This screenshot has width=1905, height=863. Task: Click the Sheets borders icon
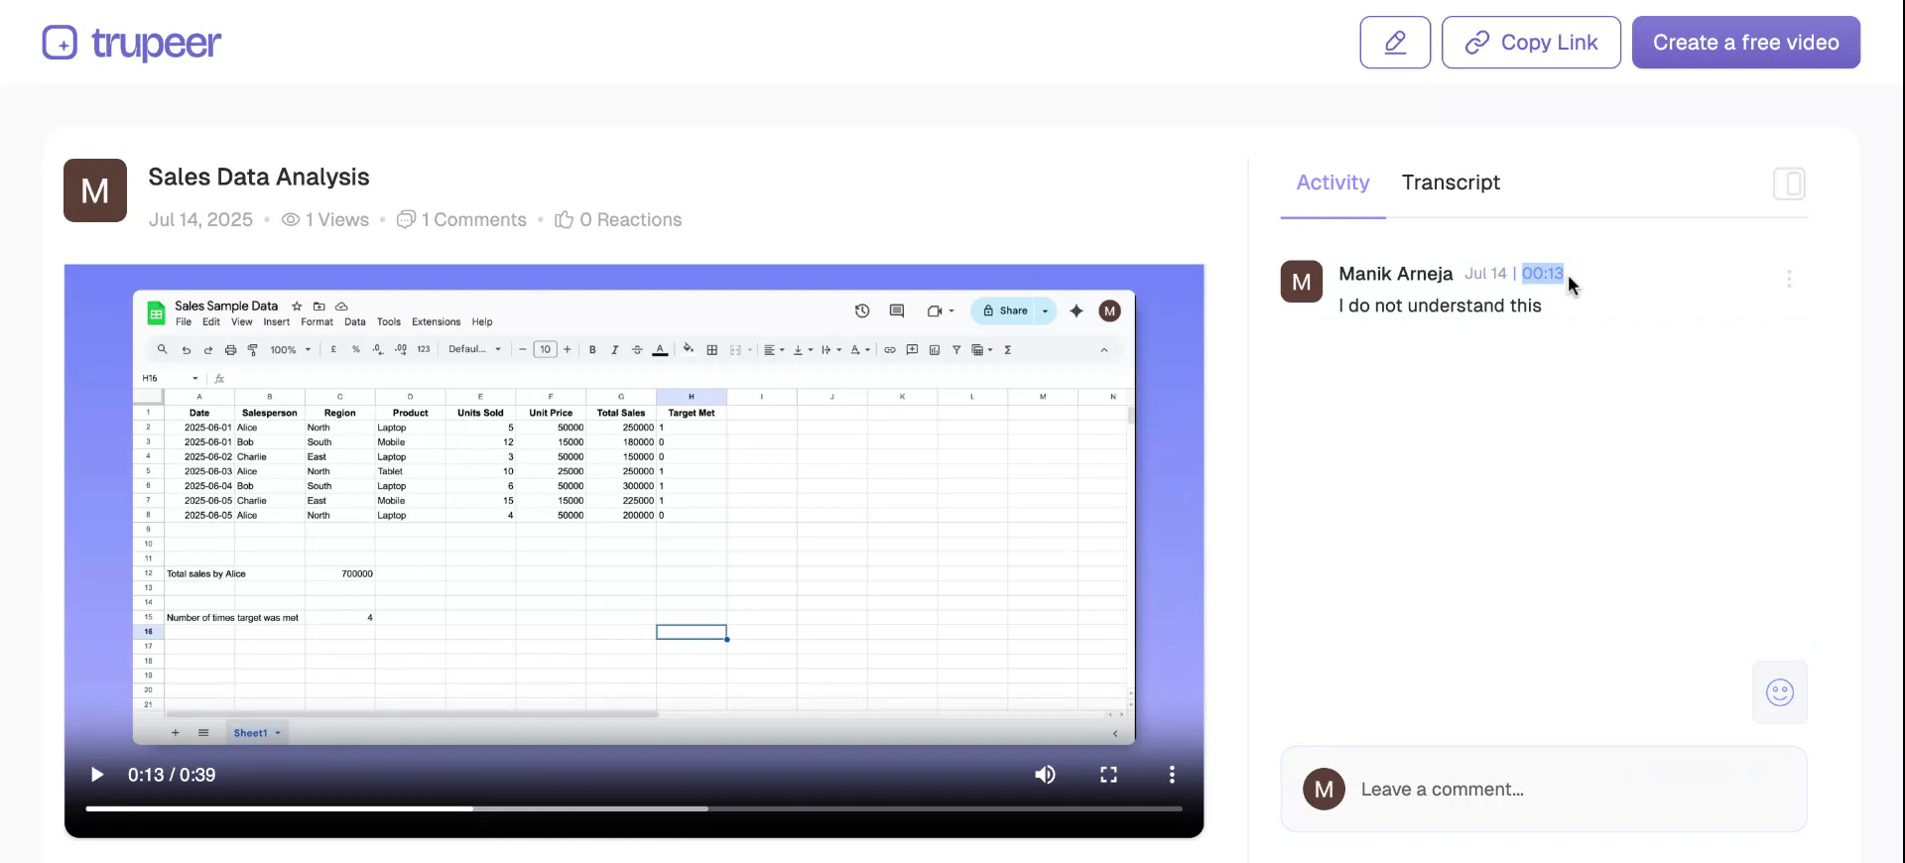(711, 350)
